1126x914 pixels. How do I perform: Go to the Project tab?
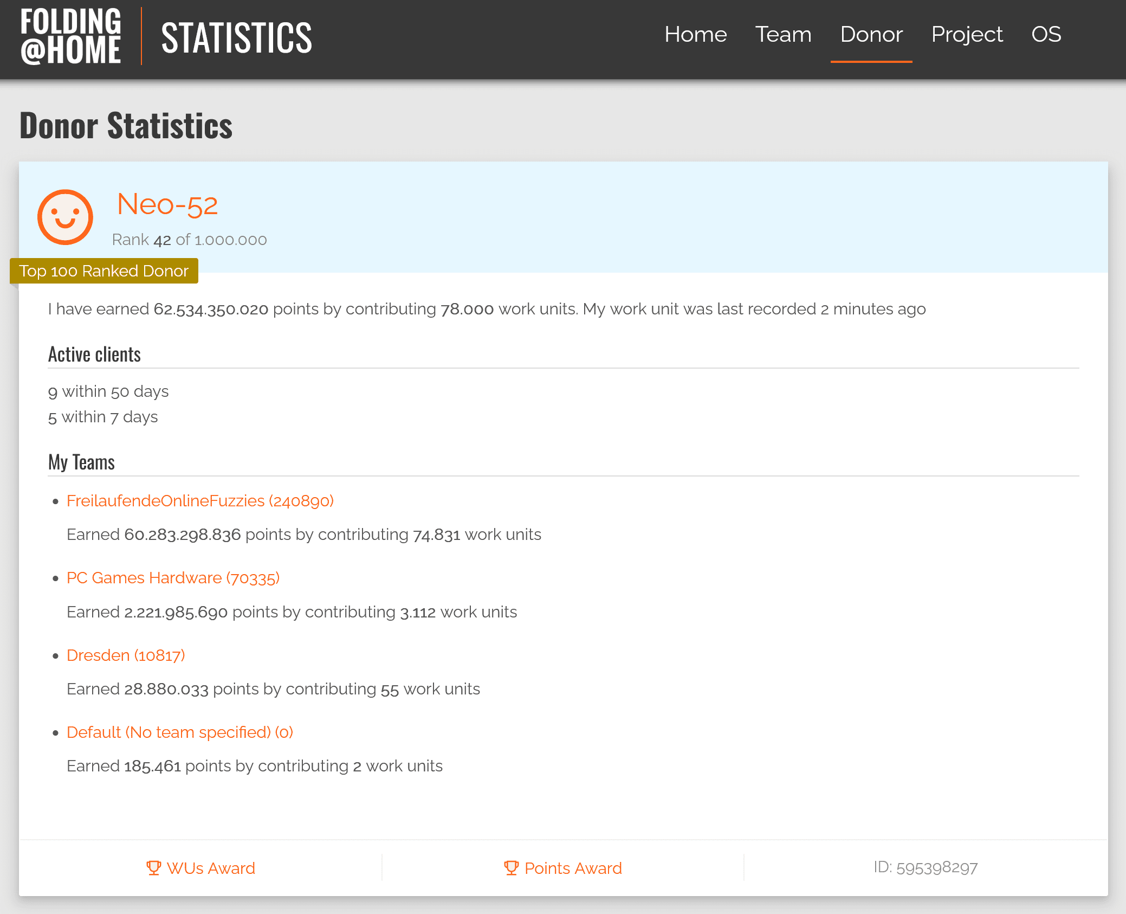tap(967, 34)
